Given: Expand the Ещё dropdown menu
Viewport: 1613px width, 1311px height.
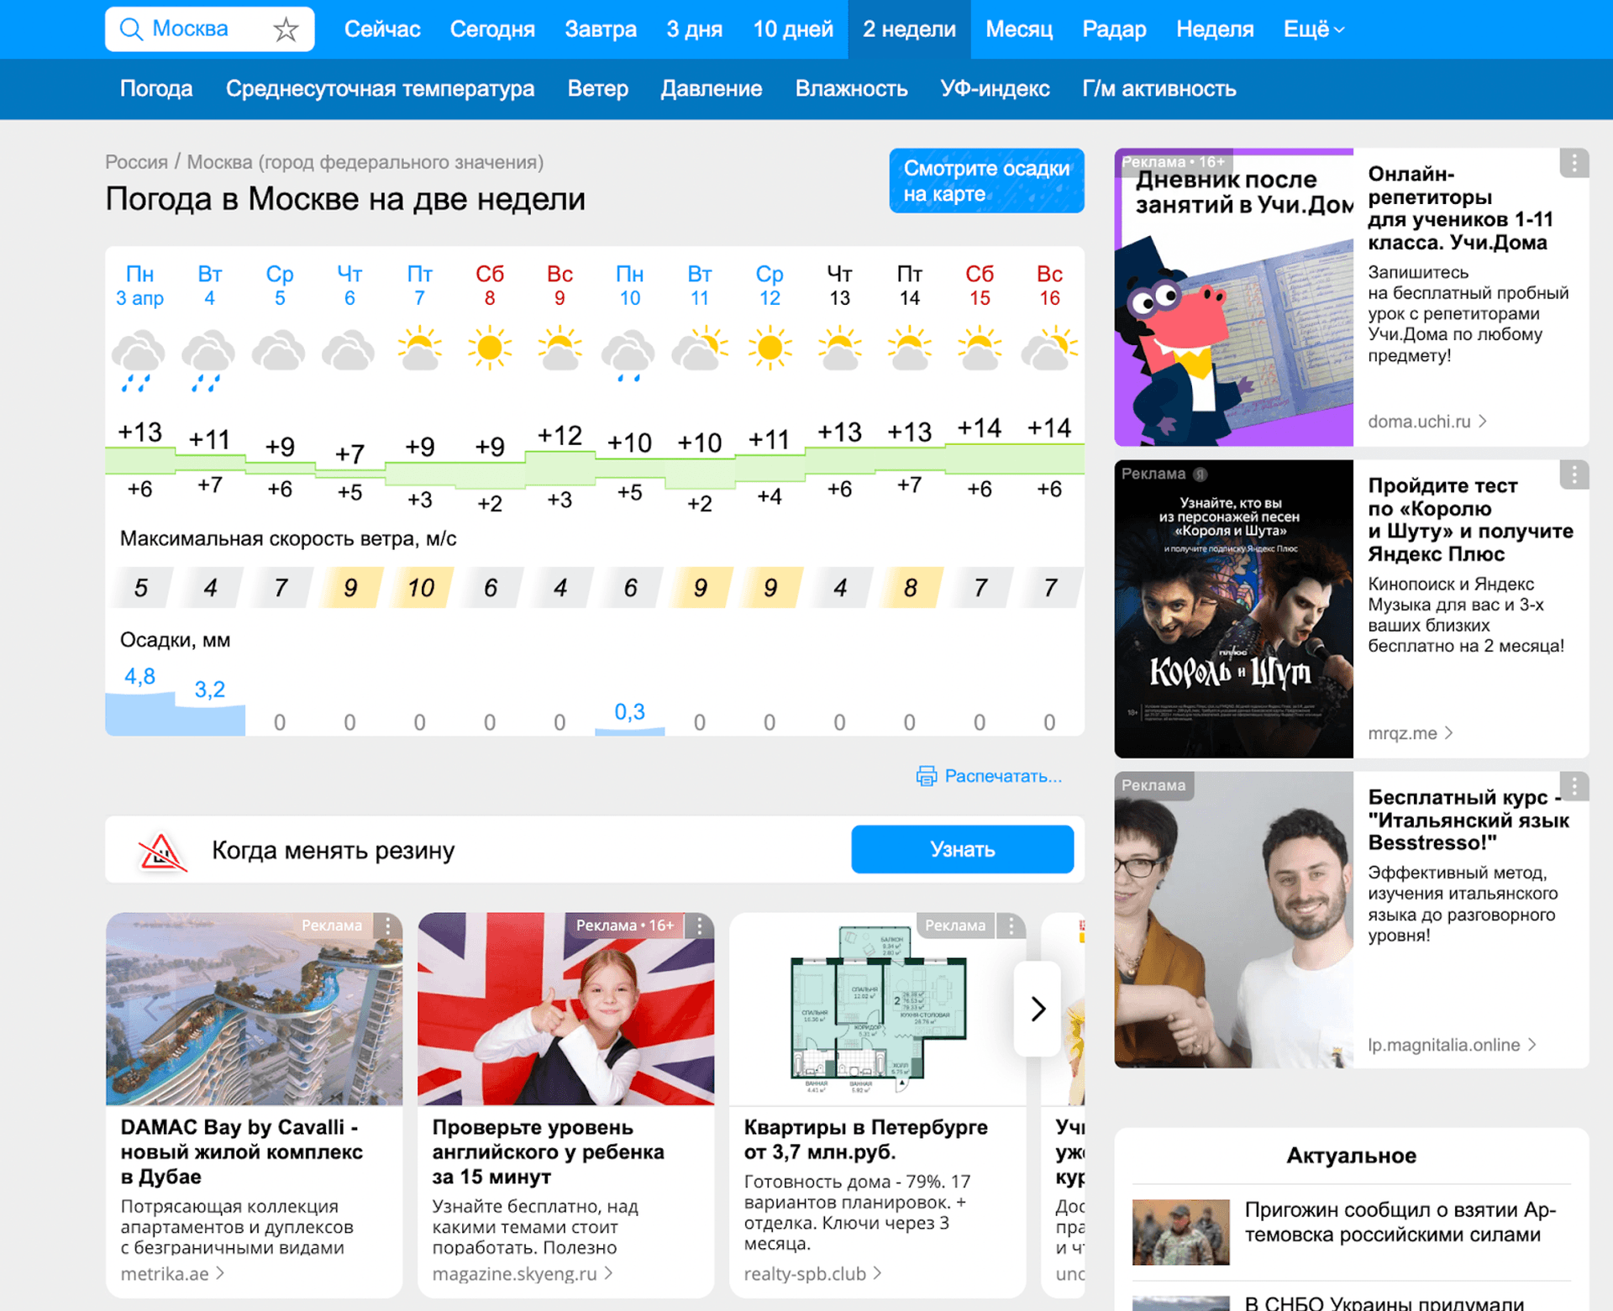Looking at the screenshot, I should pos(1313,29).
